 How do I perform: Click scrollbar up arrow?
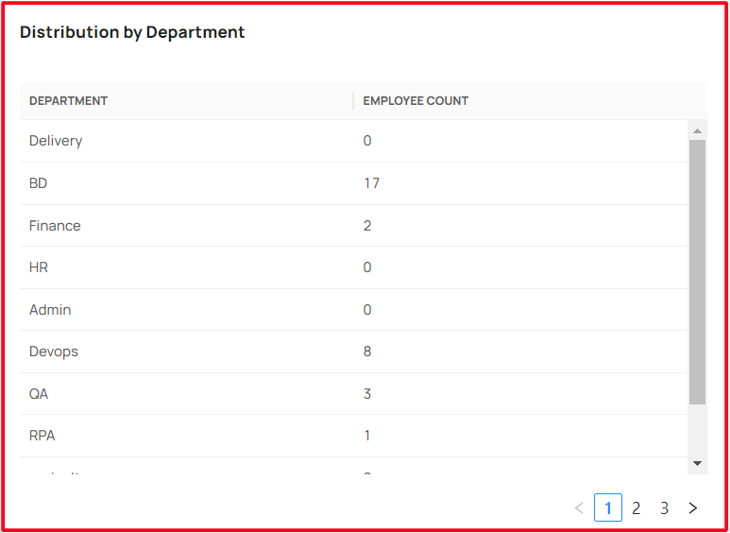(x=697, y=131)
